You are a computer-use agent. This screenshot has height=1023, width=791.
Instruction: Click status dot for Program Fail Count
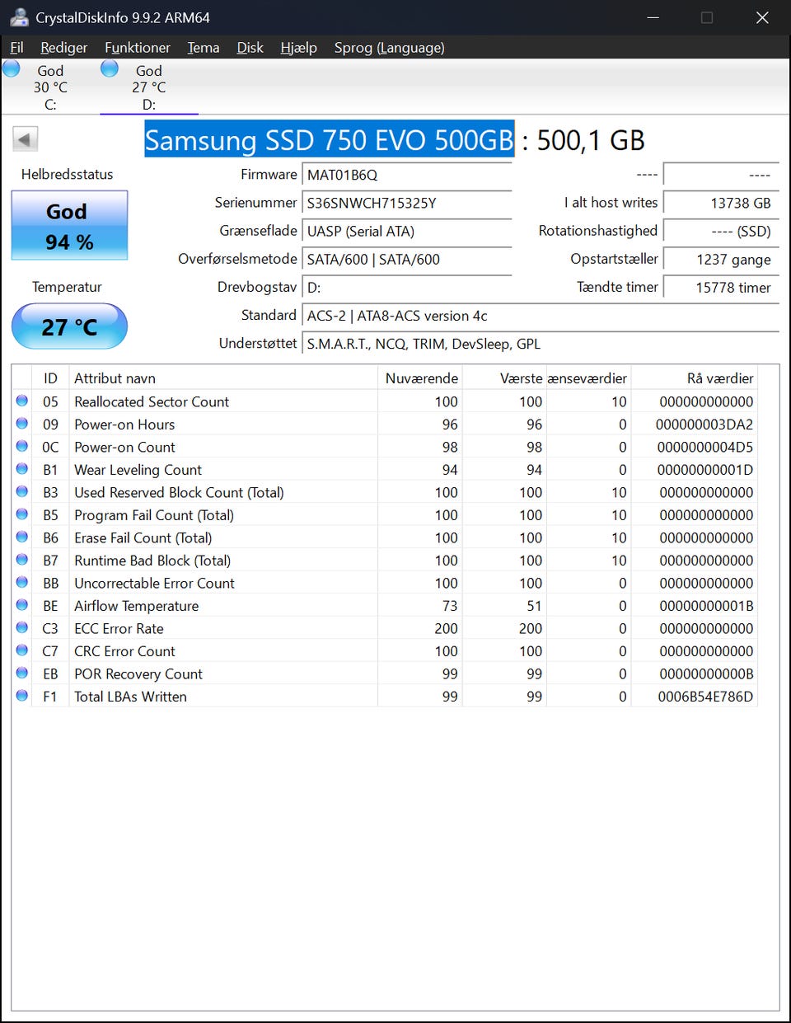22,514
